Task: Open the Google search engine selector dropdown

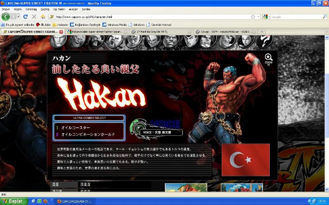Action: 266,17
